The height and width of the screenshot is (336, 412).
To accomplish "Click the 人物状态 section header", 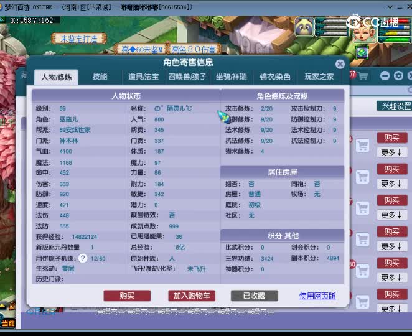I will click(x=126, y=96).
